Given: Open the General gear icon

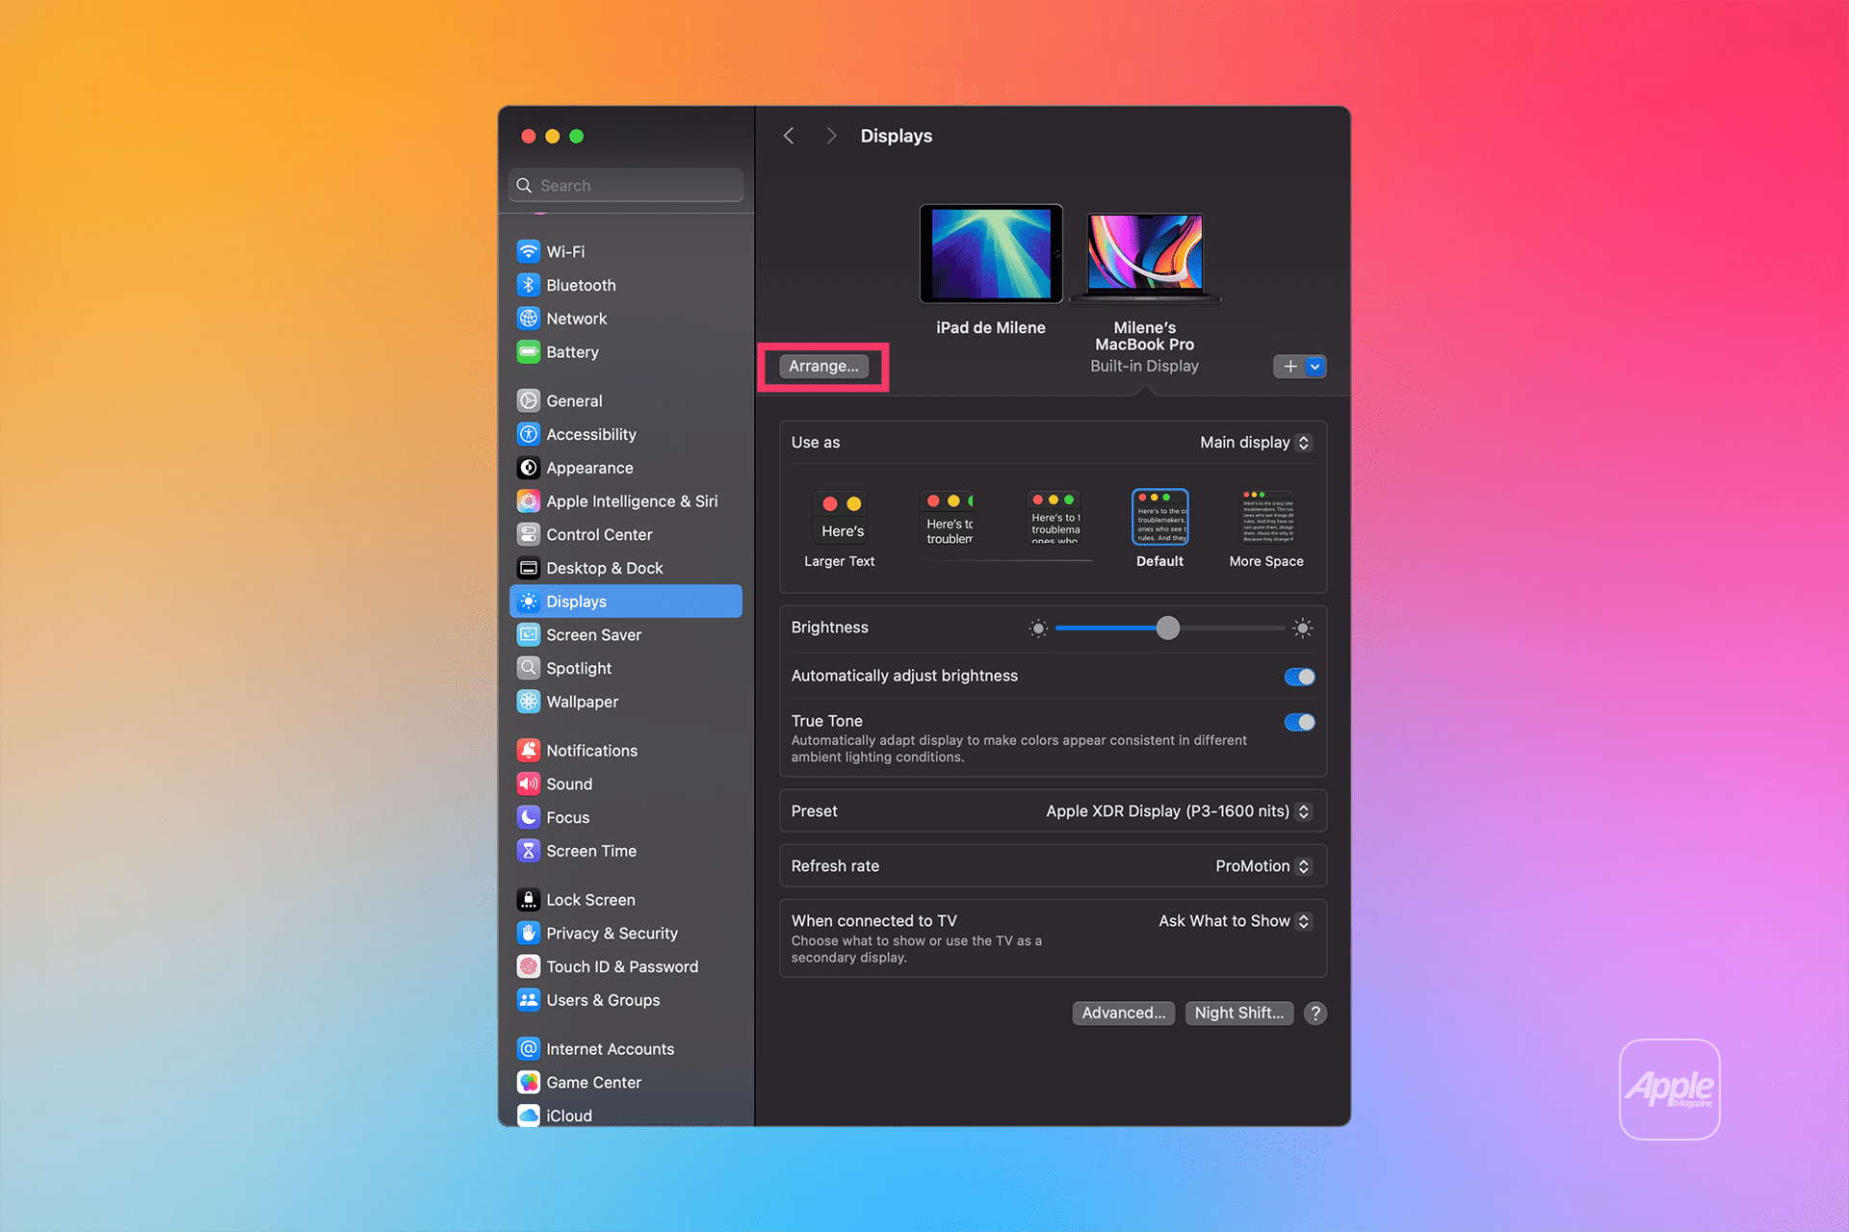Looking at the screenshot, I should click(528, 400).
